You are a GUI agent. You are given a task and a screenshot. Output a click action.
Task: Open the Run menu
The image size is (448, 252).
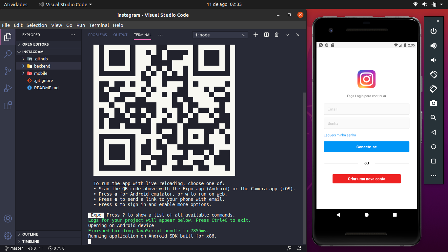pyautogui.click(x=81, y=25)
